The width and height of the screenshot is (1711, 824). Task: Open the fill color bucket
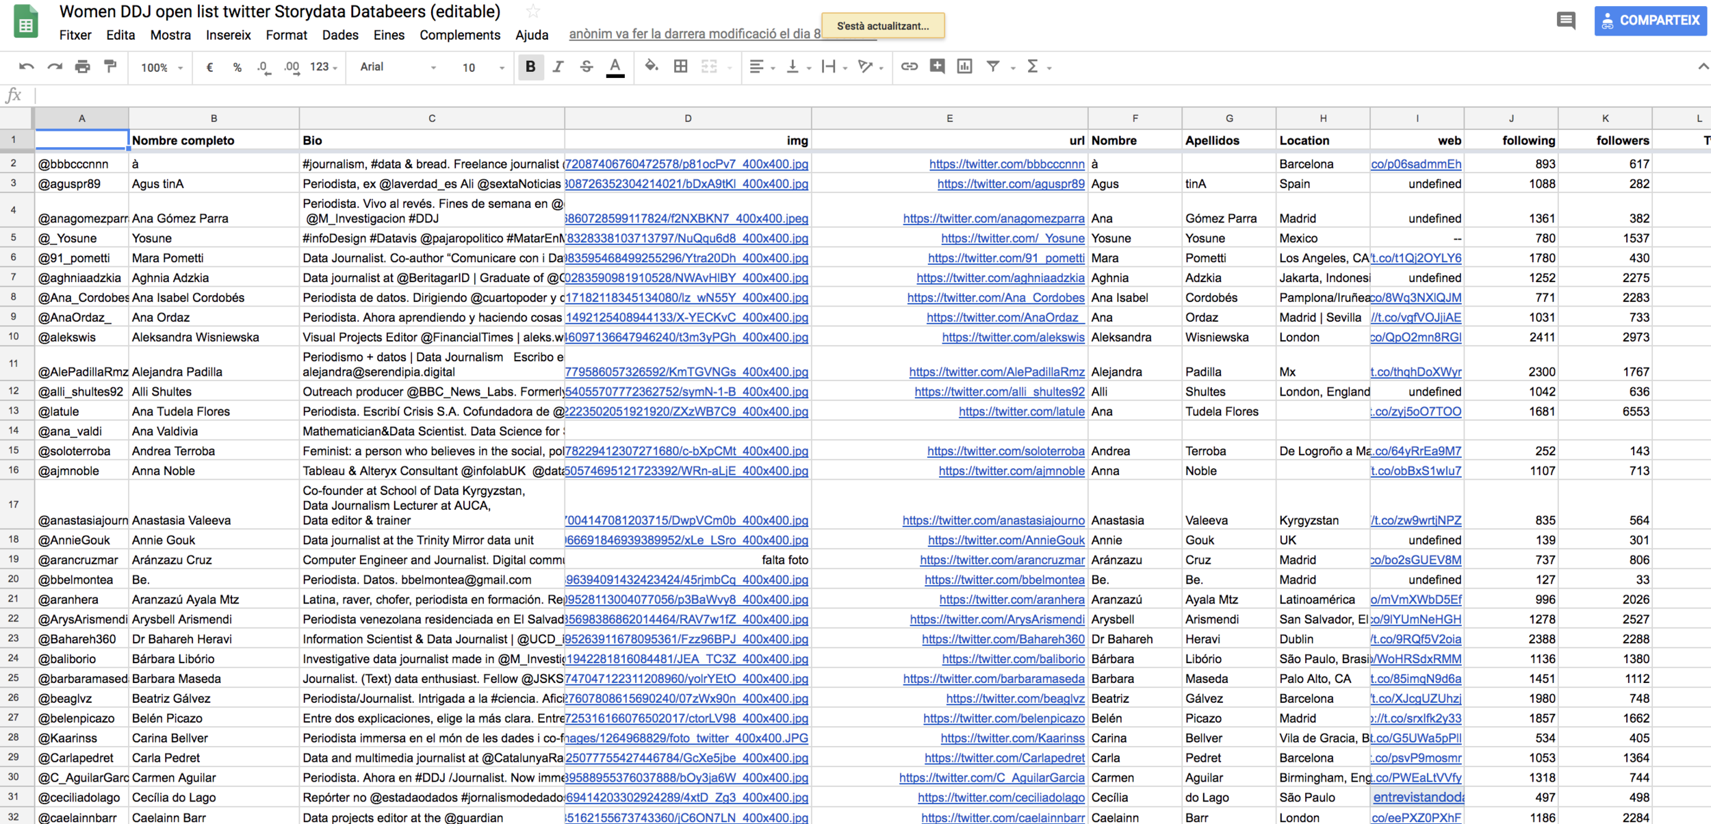[651, 66]
